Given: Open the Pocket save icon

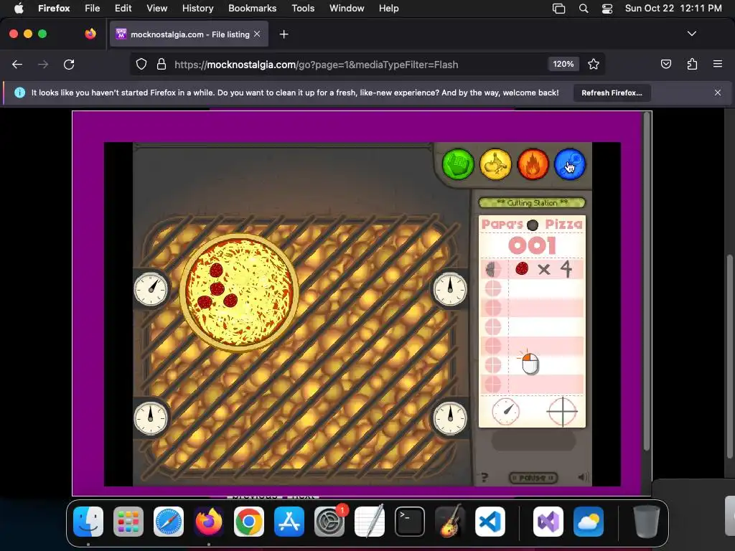Looking at the screenshot, I should click(x=665, y=65).
